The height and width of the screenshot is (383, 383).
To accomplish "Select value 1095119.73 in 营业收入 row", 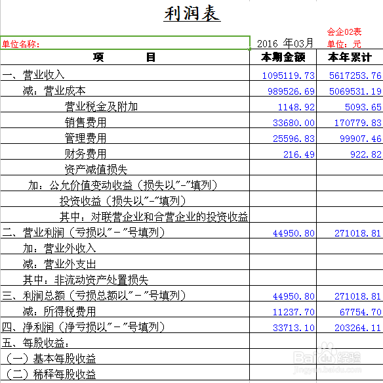I will point(288,76).
